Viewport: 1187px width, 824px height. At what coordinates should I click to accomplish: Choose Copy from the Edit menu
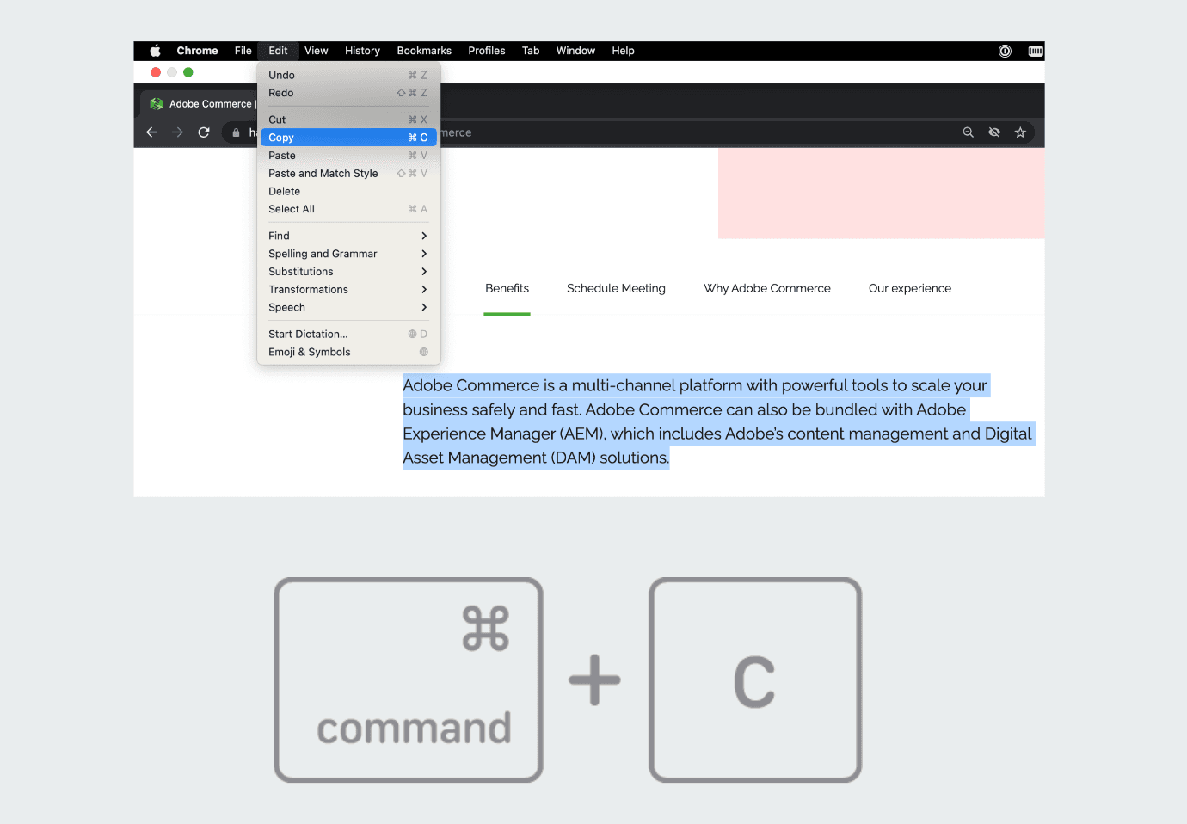348,138
